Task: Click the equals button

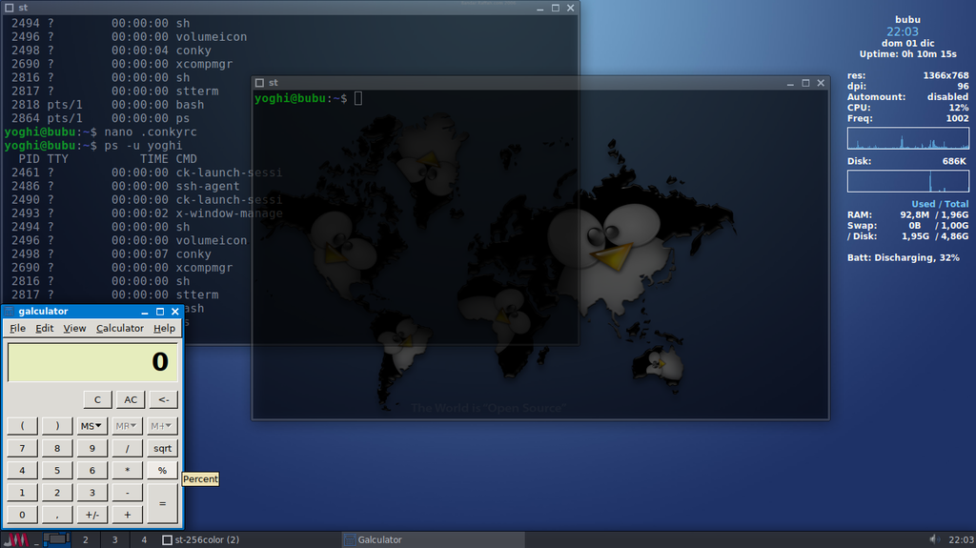Action: click(162, 504)
